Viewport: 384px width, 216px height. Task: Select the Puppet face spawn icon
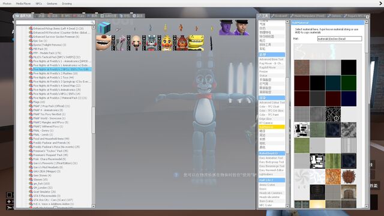(x=136, y=43)
